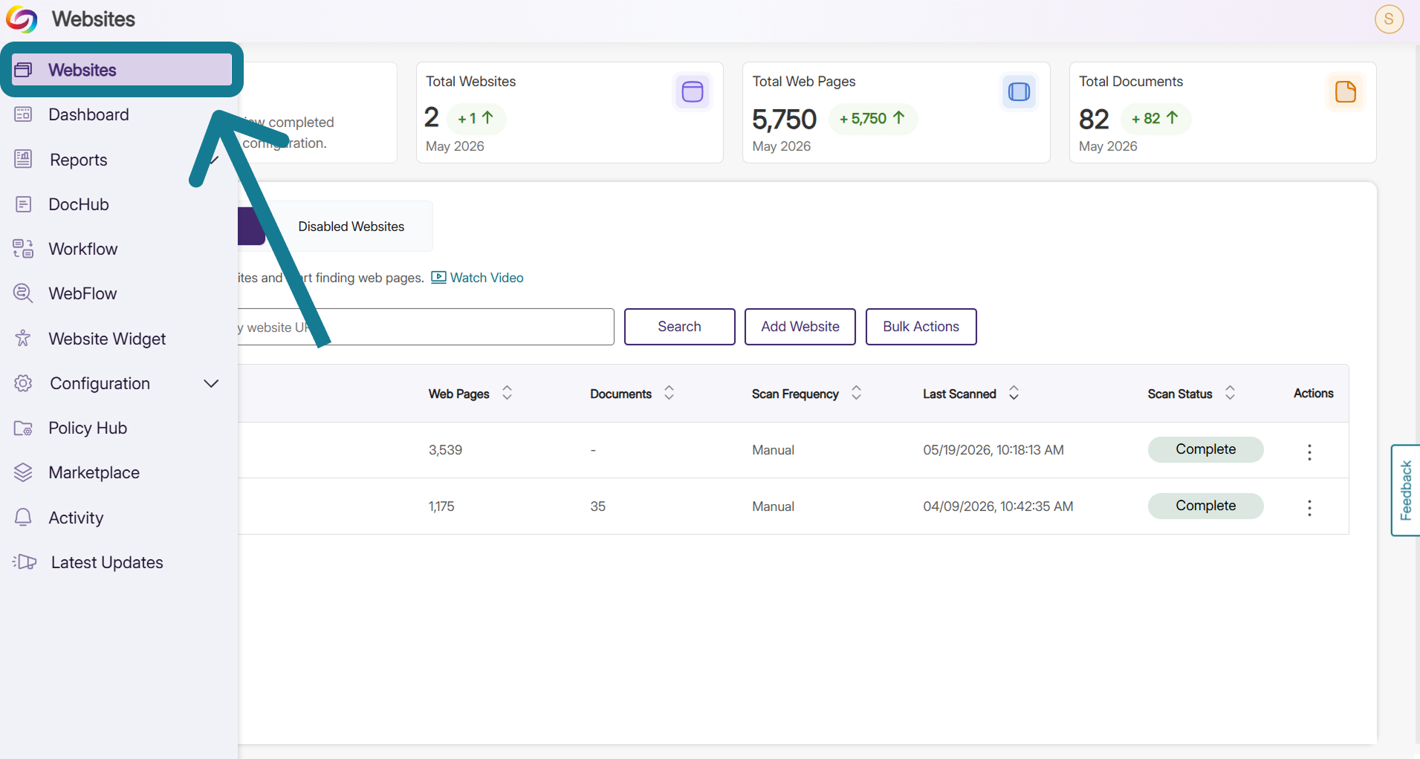The height and width of the screenshot is (759, 1420).
Task: Click the 1,175 web pages value
Action: tap(441, 506)
